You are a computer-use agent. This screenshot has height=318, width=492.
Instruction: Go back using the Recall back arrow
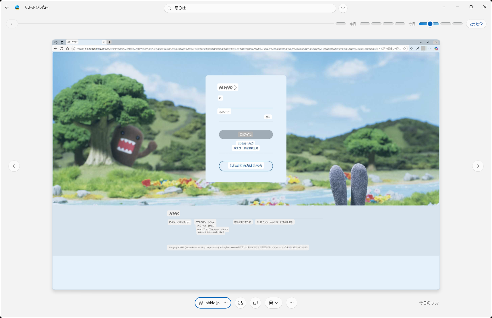click(x=7, y=7)
